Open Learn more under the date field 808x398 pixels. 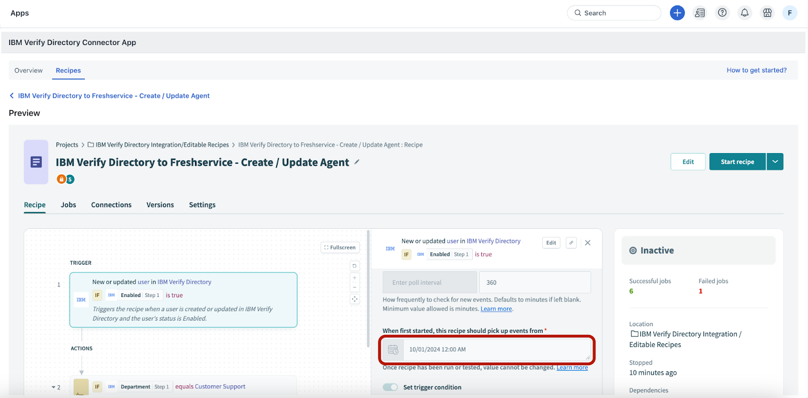click(572, 367)
